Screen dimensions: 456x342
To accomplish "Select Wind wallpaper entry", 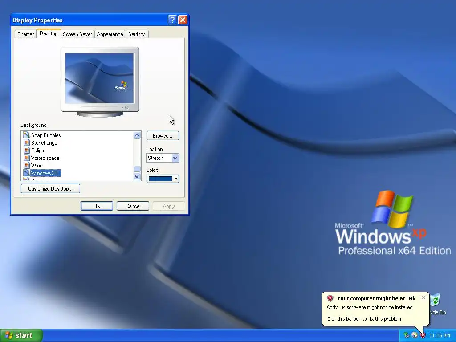I will [37, 166].
